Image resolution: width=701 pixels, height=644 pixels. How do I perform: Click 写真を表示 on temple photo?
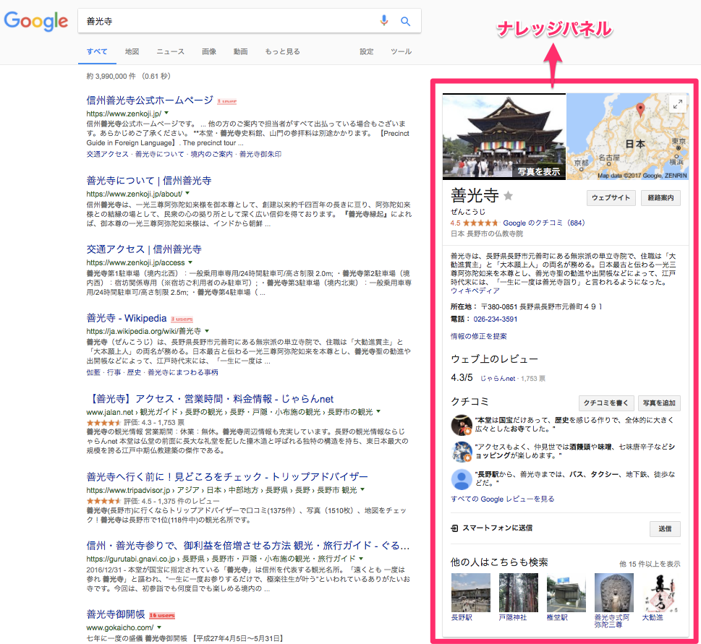point(539,171)
